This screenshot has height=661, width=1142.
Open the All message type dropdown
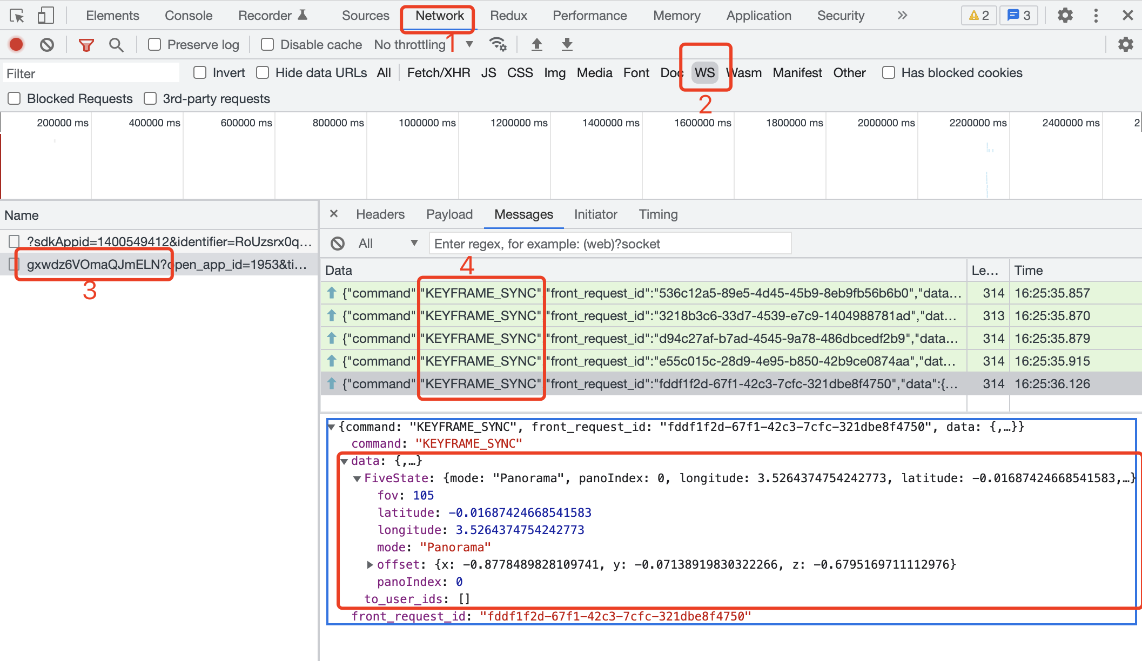[x=388, y=244]
